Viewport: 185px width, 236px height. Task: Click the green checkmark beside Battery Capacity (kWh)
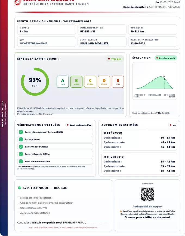21,154
